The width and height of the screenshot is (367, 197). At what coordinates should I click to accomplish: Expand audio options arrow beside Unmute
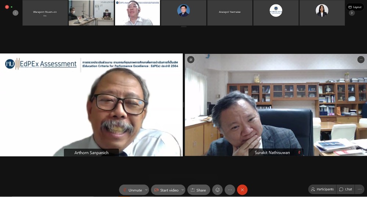[x=146, y=190]
